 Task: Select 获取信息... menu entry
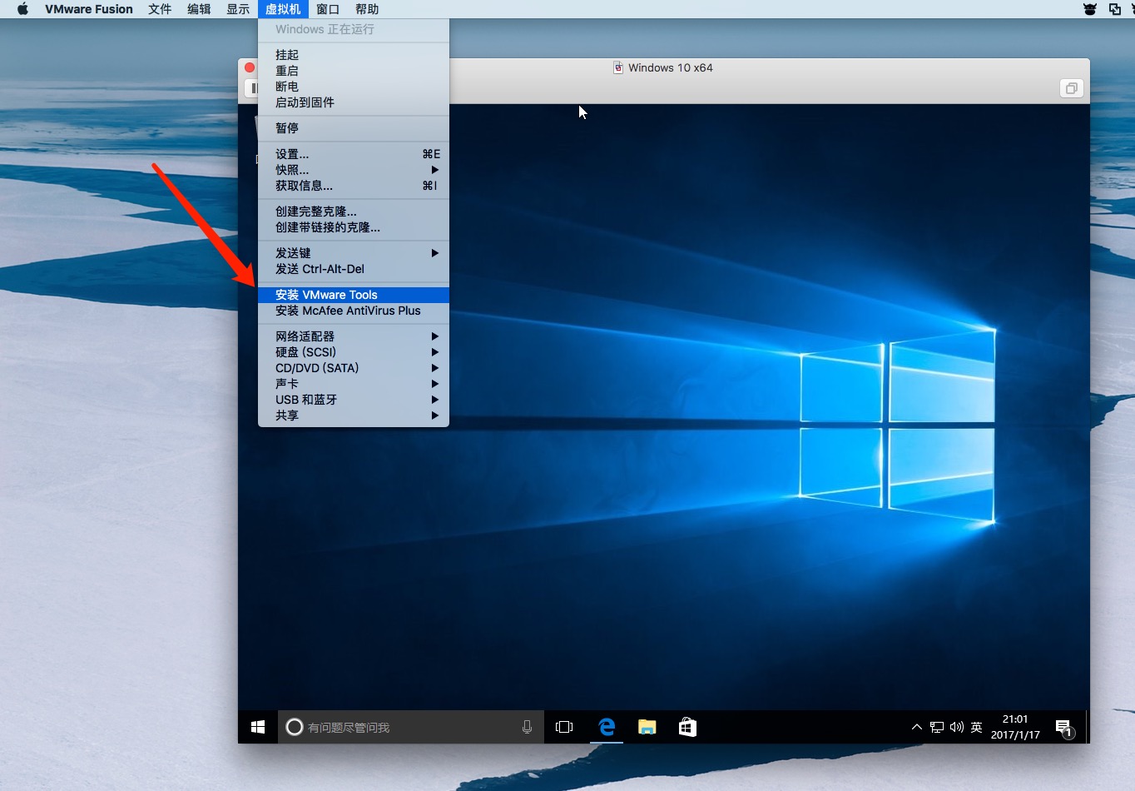354,186
